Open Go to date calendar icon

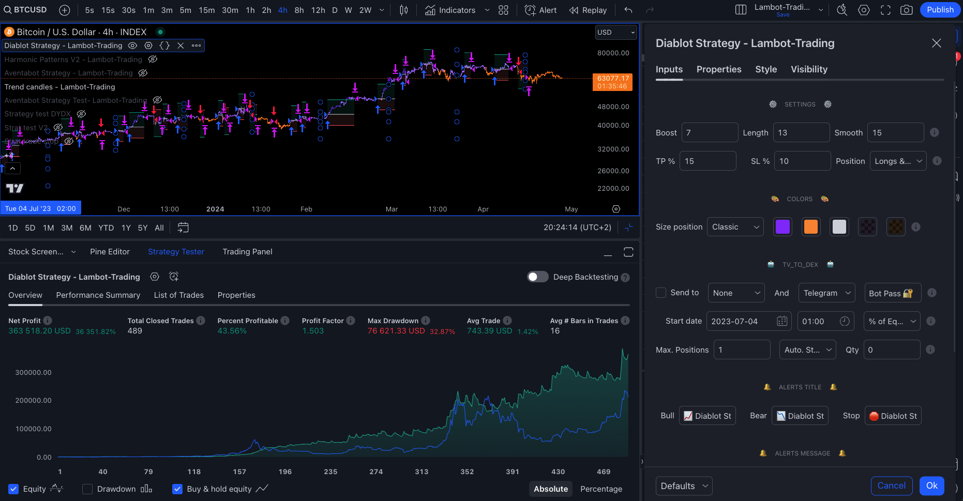(x=183, y=227)
